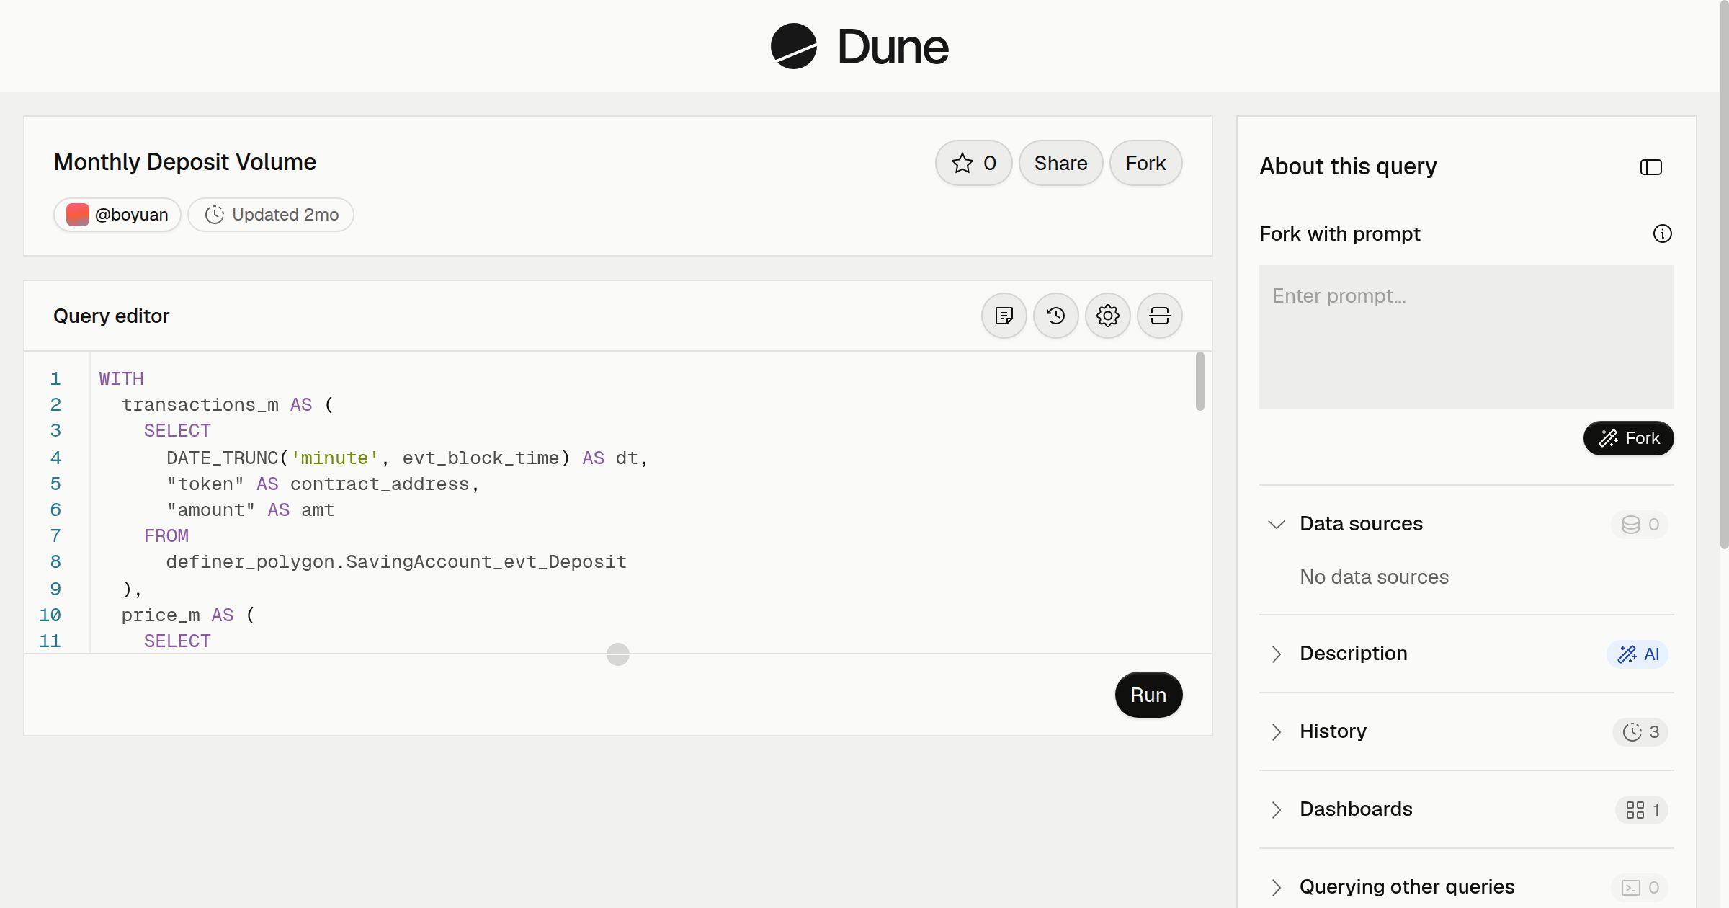The width and height of the screenshot is (1729, 908).
Task: Click code line definer_polygon.SavingAccount_evt_Deposit
Action: click(396, 562)
